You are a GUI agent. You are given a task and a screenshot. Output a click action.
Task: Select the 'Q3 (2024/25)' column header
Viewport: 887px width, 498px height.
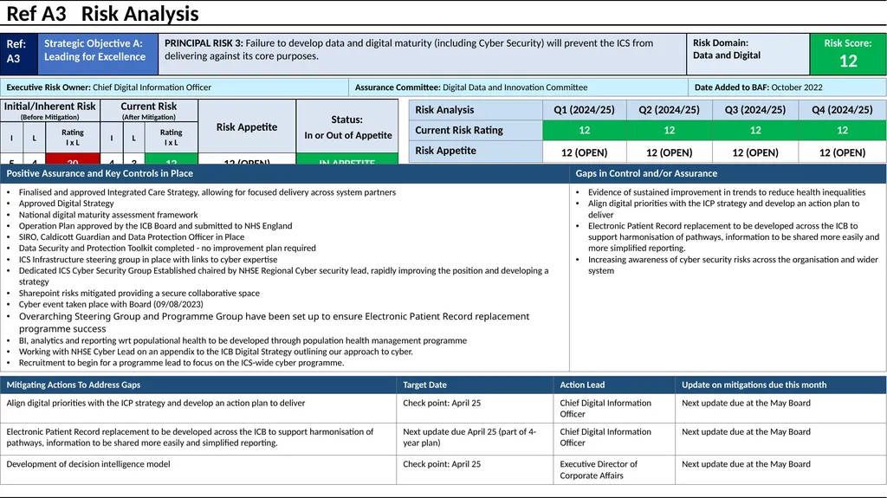point(755,110)
